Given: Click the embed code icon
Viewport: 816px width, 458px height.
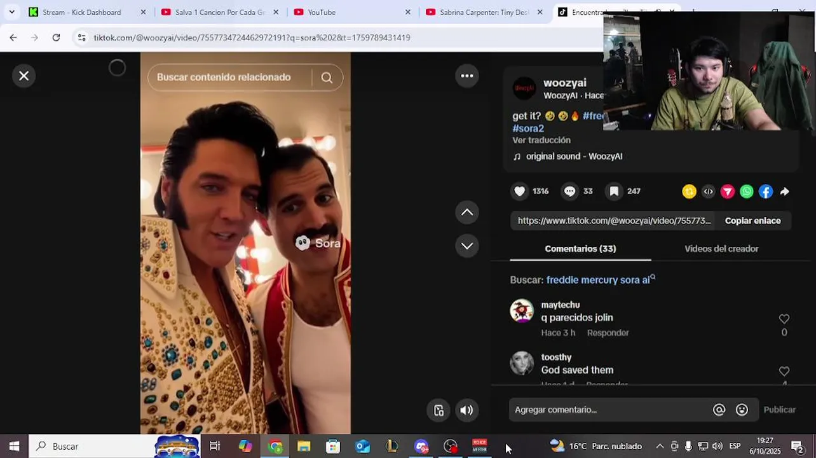Looking at the screenshot, I should click(x=708, y=191).
